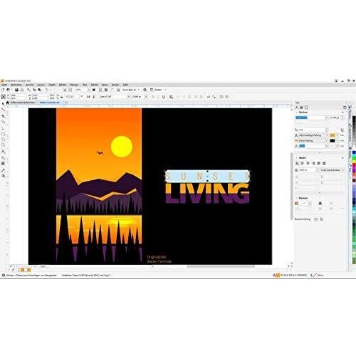This screenshot has height=356, width=356.
Task: Collapse the Rahmen section expander
Action: tap(296, 198)
